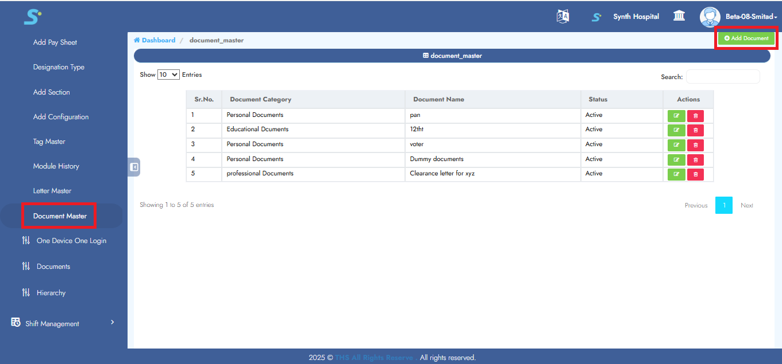This screenshot has width=782, height=364.
Task: Open the language translation icon in header
Action: click(x=563, y=16)
